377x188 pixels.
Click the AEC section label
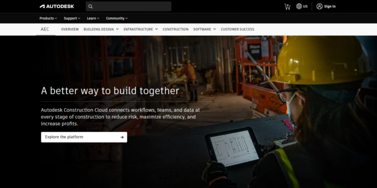tap(45, 29)
